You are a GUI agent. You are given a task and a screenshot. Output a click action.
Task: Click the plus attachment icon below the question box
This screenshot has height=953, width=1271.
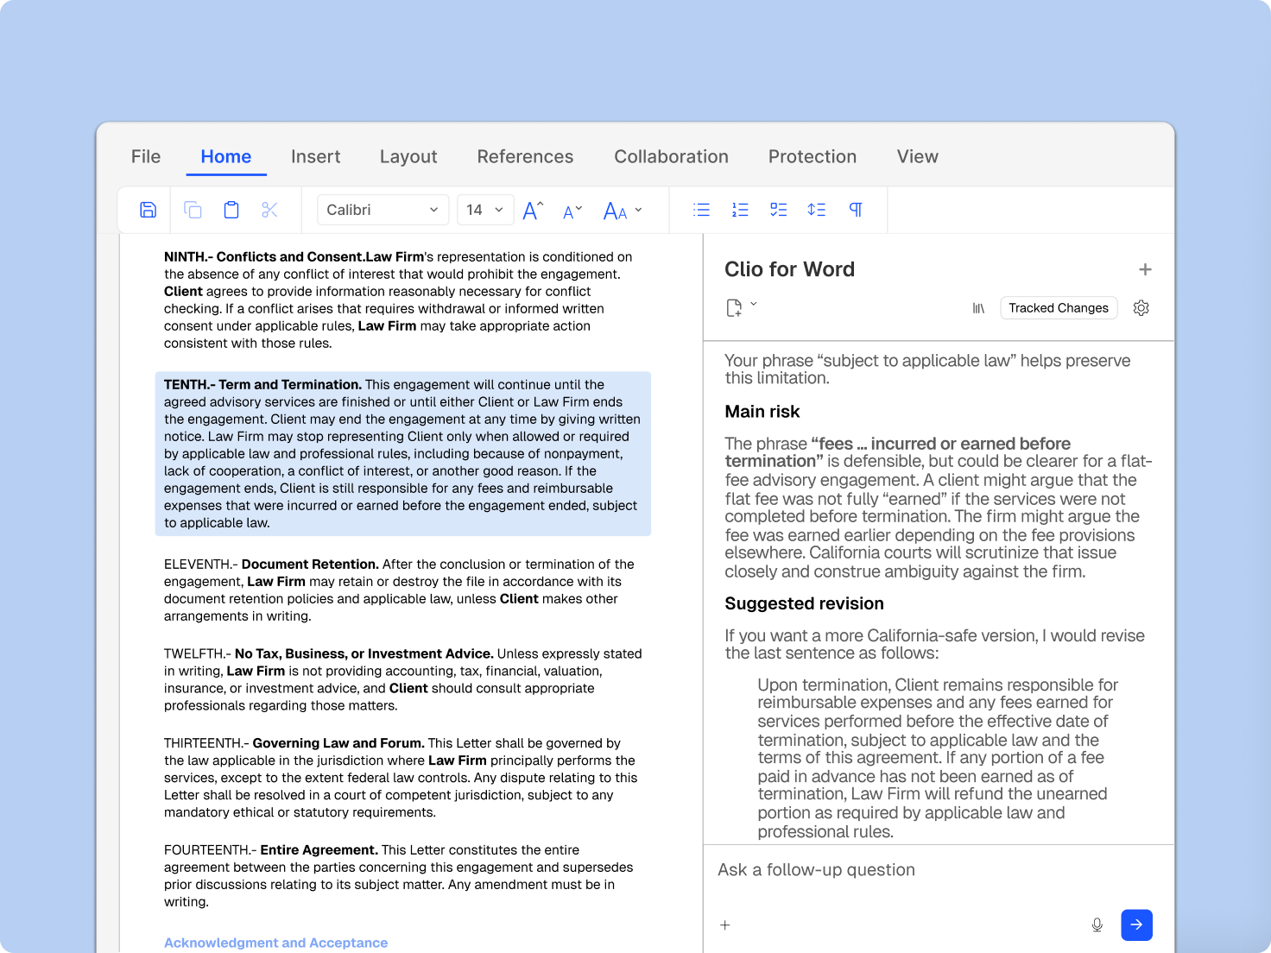725,925
